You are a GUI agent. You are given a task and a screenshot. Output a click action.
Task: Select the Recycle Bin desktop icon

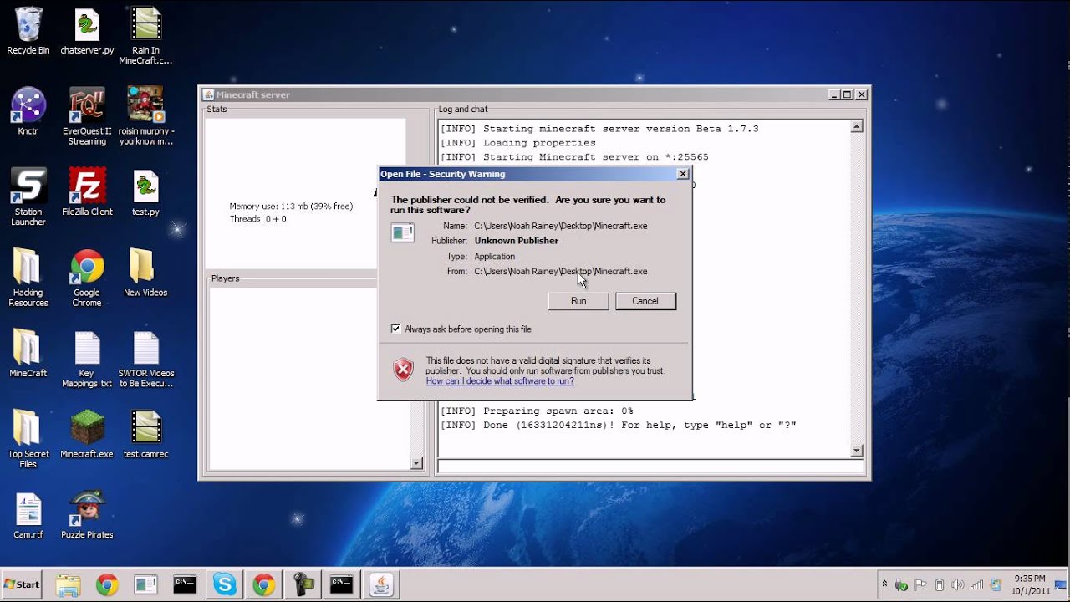tap(28, 31)
